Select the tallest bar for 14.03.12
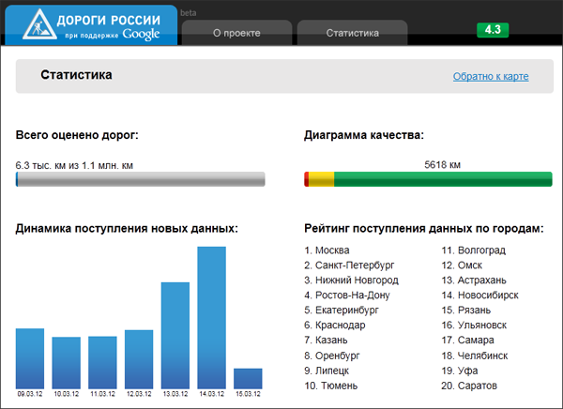Image resolution: width=563 pixels, height=409 pixels. [211, 317]
